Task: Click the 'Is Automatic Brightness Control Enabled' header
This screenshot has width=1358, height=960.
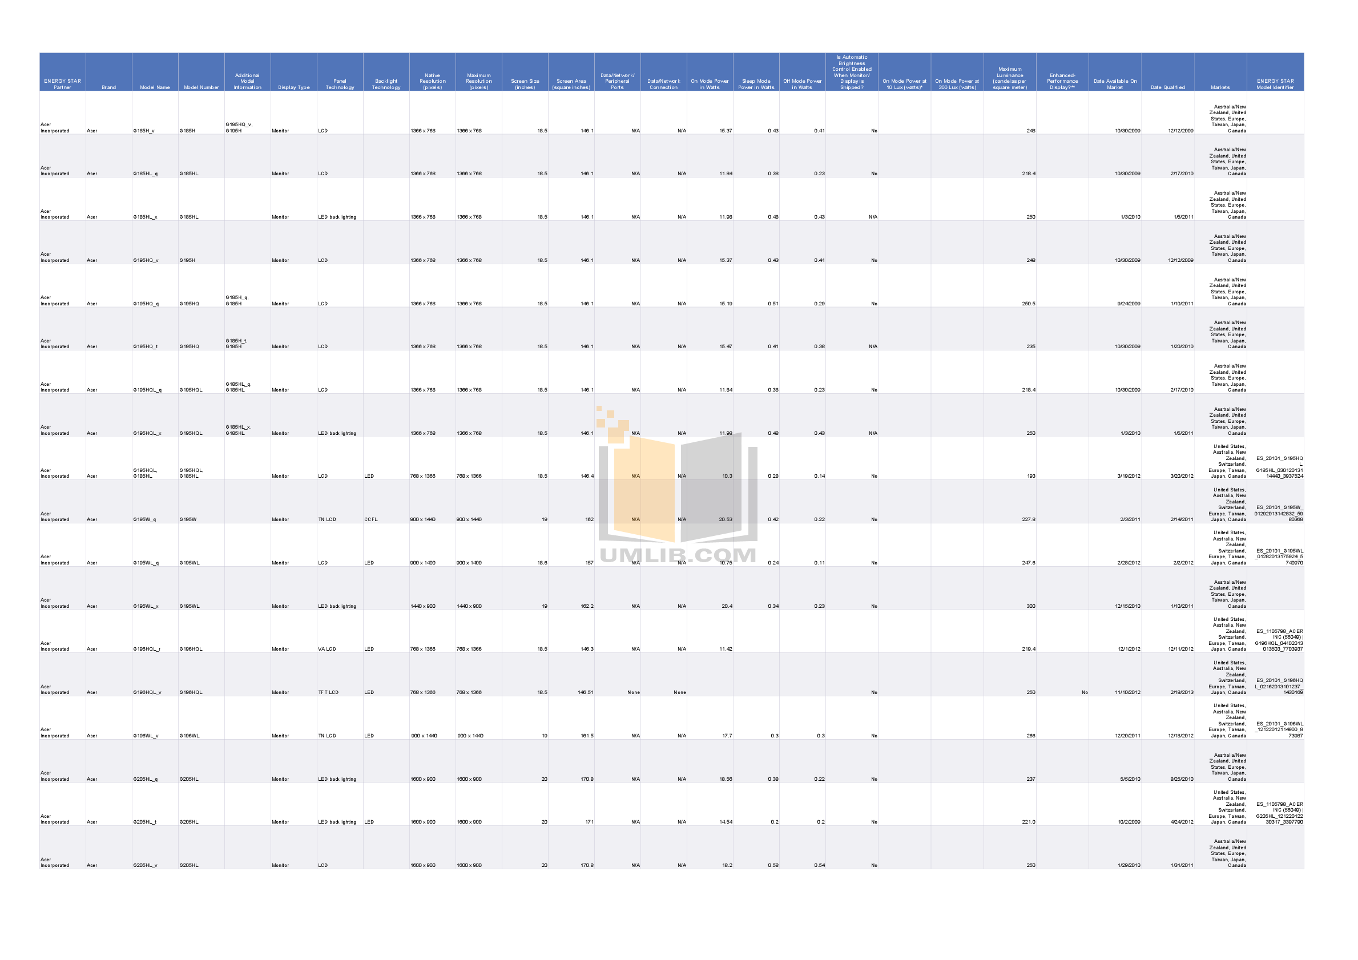Action: click(852, 72)
